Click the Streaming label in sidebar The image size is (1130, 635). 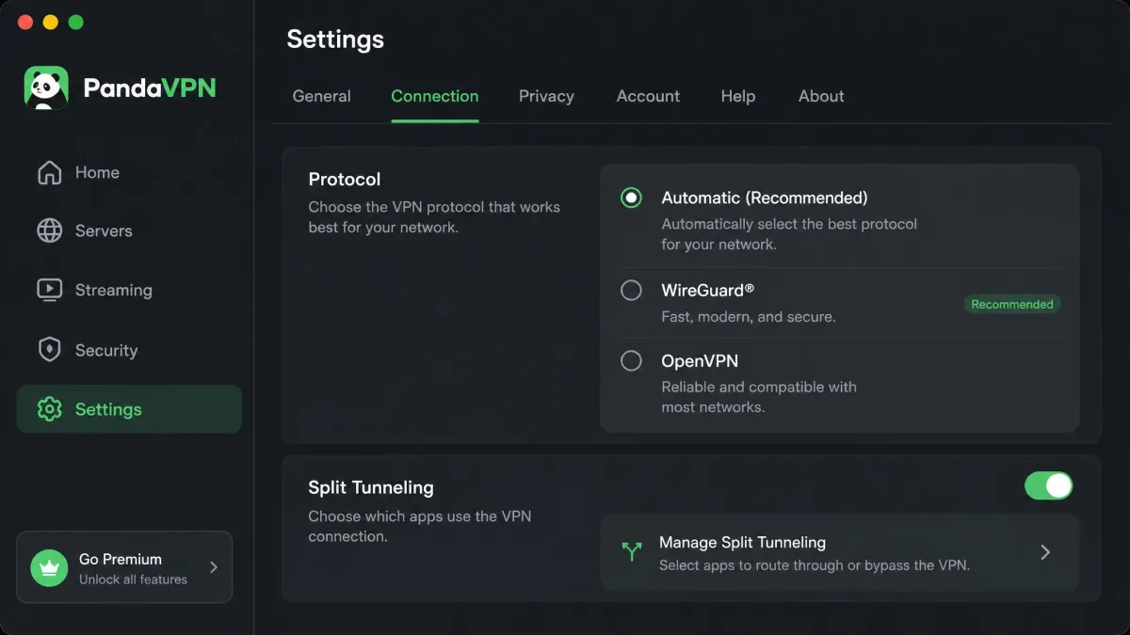(114, 290)
